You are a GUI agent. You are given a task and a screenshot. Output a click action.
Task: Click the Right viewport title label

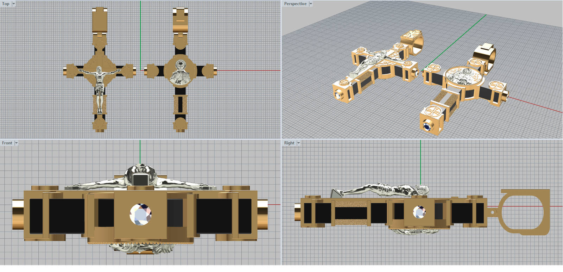(289, 143)
